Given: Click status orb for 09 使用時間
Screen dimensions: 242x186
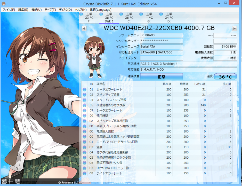Looking at the screenshot, I should tap(84, 116).
